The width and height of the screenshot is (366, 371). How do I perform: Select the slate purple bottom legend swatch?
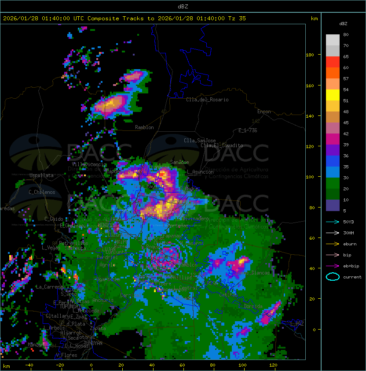tap(333, 205)
